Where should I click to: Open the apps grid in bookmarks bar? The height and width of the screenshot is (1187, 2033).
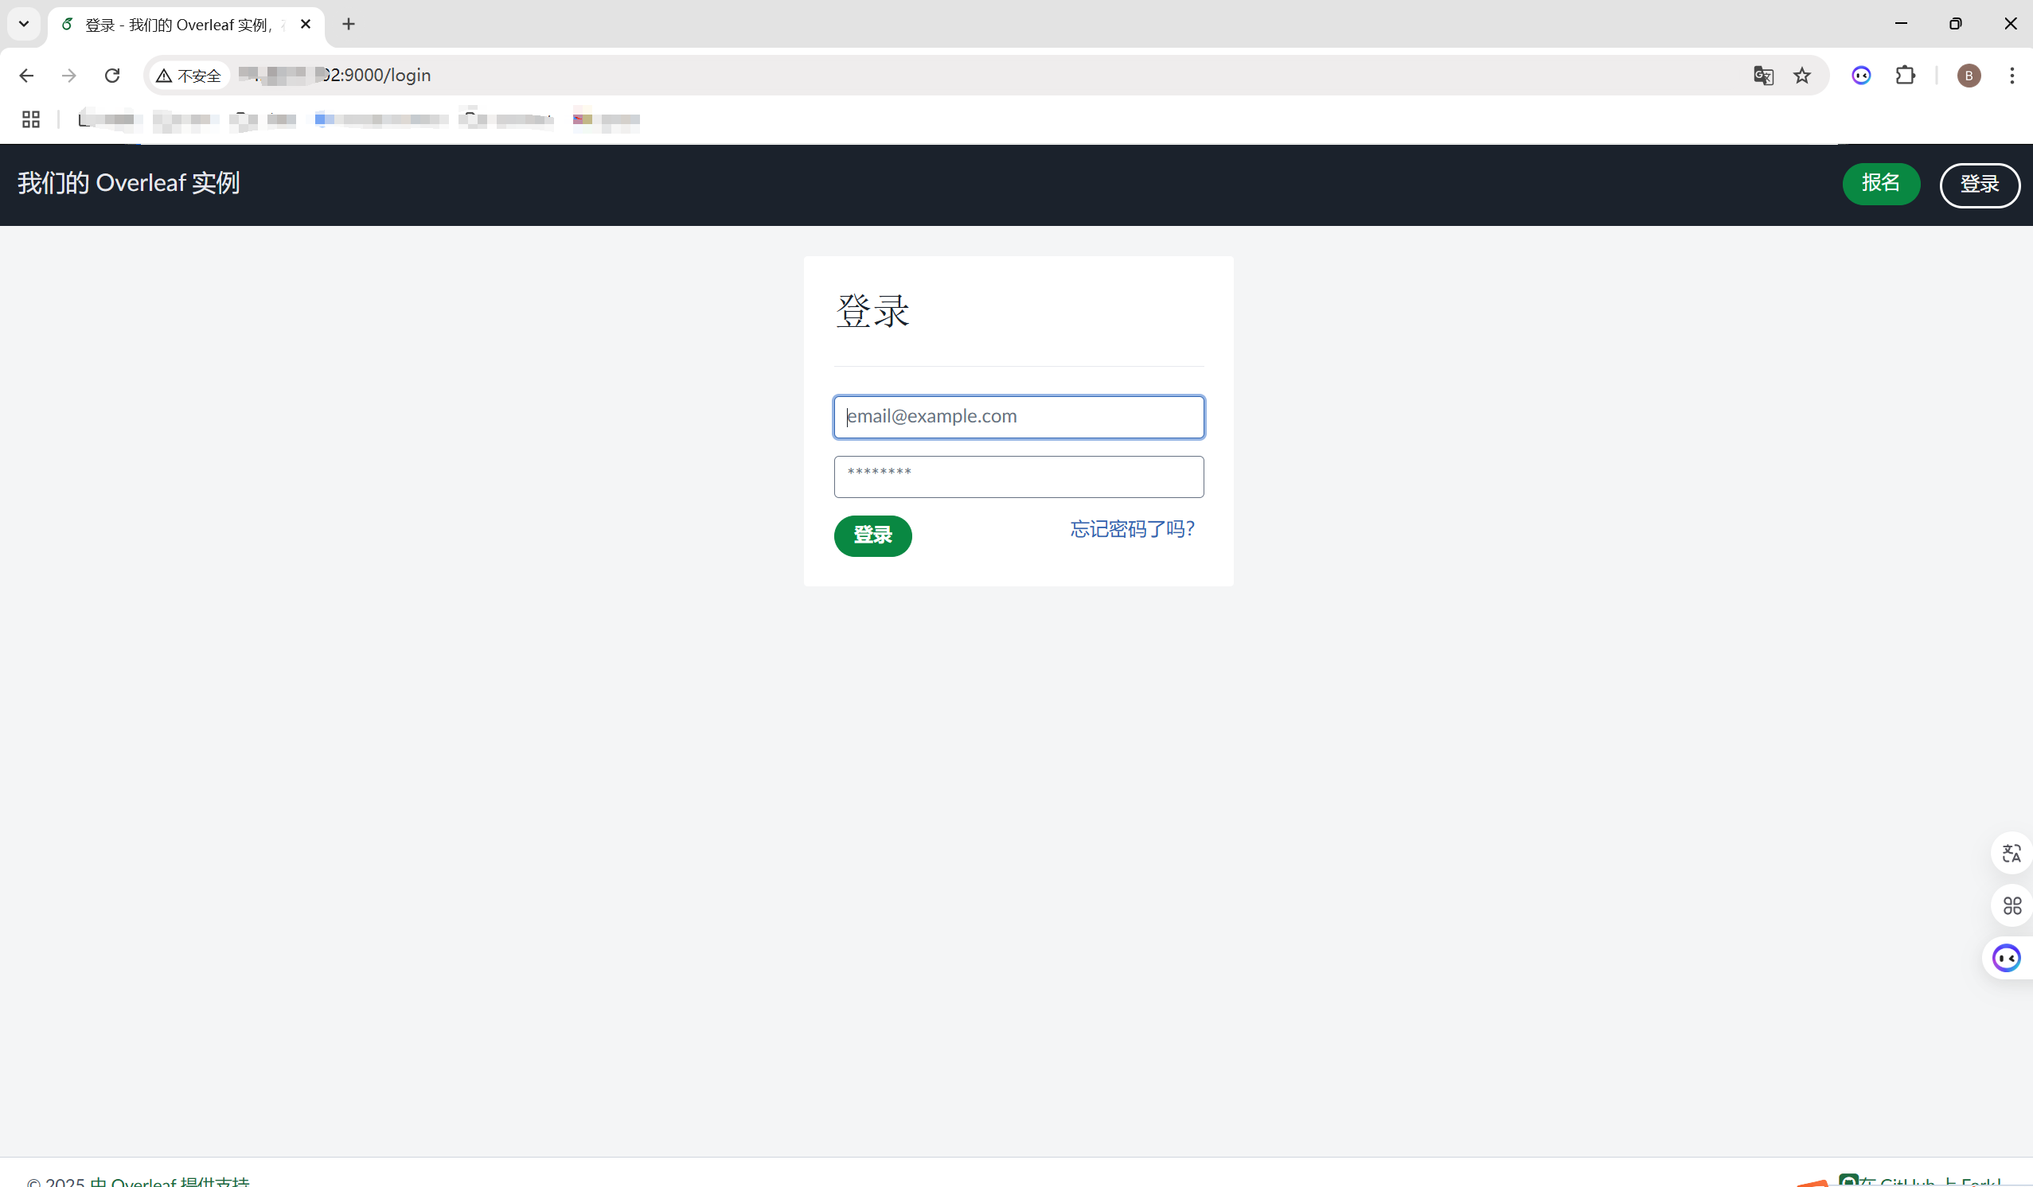pos(31,119)
